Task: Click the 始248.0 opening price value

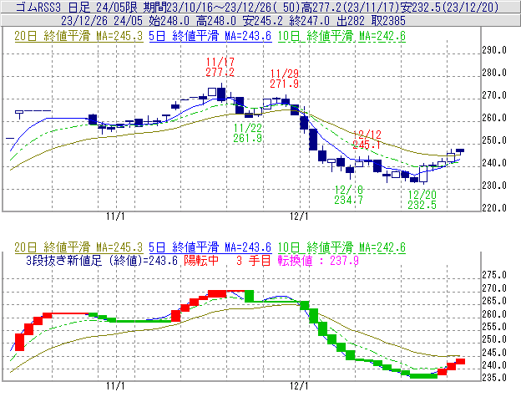Action: pyautogui.click(x=169, y=21)
